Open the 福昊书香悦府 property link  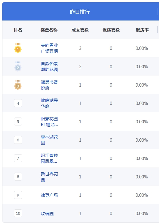click(49, 85)
